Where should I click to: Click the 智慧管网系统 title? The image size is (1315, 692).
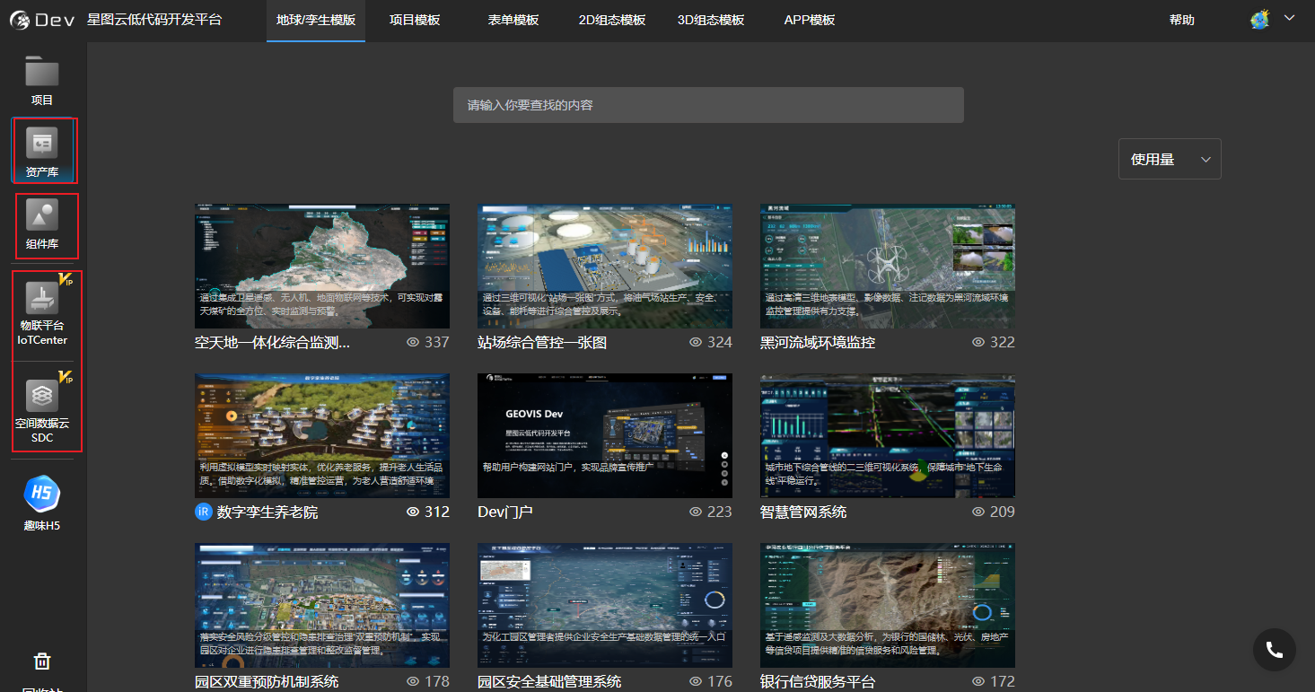803,512
